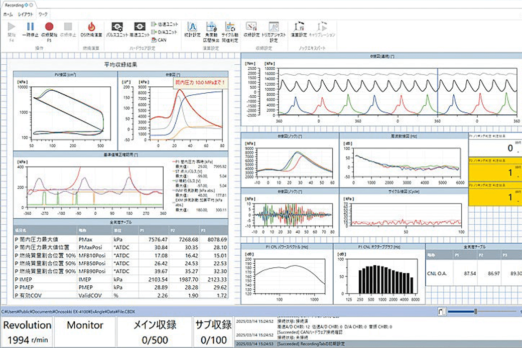Open OS燃焼演算 flame icon
This screenshot has height=348, width=522.
[91, 30]
